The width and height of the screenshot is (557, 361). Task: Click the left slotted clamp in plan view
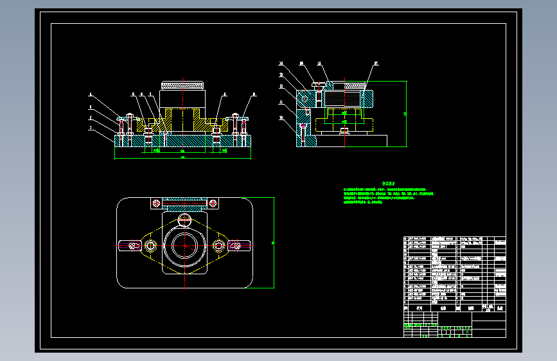pos(130,245)
